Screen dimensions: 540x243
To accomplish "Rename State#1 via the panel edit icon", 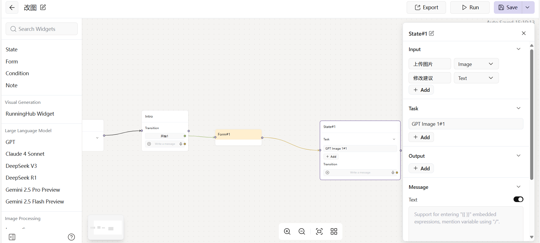I will tap(431, 33).
